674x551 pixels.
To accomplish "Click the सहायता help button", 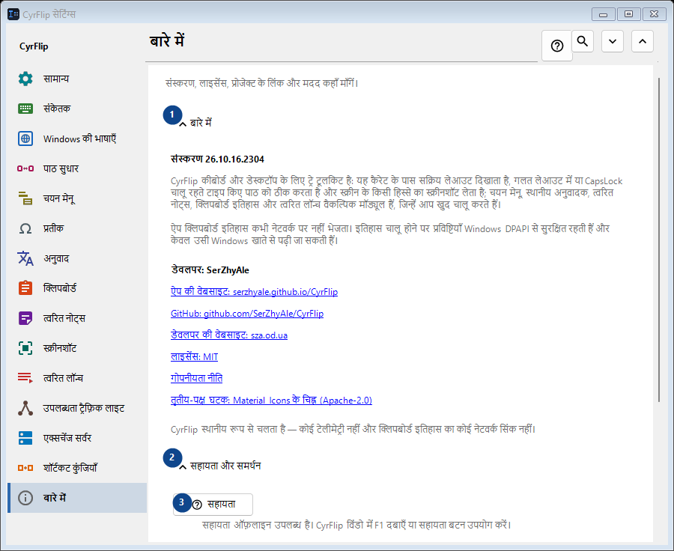I will click(213, 504).
